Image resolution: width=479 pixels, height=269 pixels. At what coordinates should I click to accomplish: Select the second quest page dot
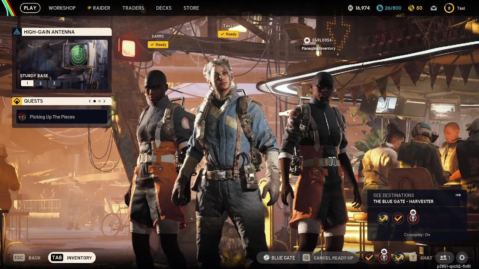pos(99,101)
